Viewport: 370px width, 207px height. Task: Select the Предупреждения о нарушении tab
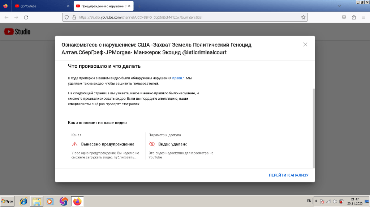pyautogui.click(x=101, y=6)
